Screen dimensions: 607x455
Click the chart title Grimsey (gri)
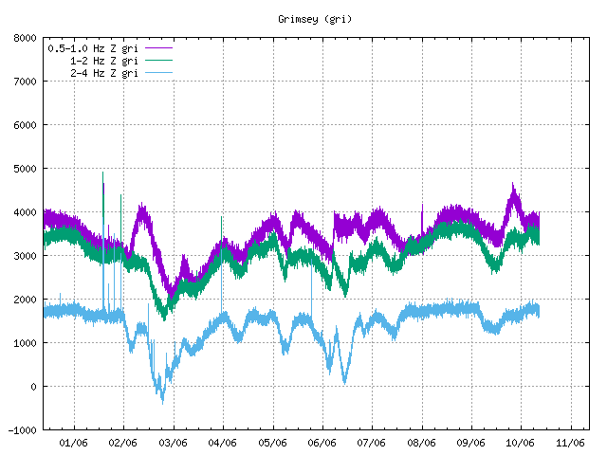(315, 19)
